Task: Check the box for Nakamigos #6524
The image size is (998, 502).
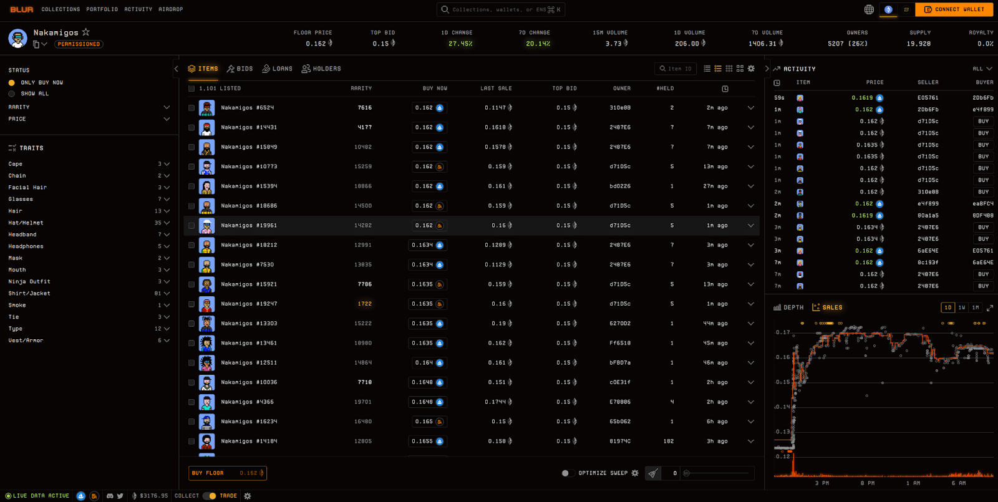Action: pyautogui.click(x=191, y=108)
